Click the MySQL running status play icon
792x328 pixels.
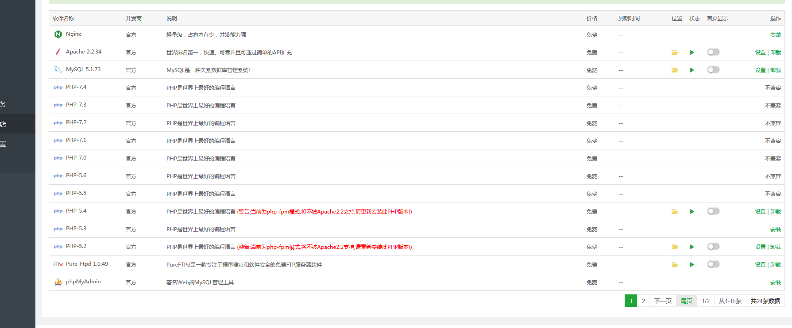tap(692, 70)
